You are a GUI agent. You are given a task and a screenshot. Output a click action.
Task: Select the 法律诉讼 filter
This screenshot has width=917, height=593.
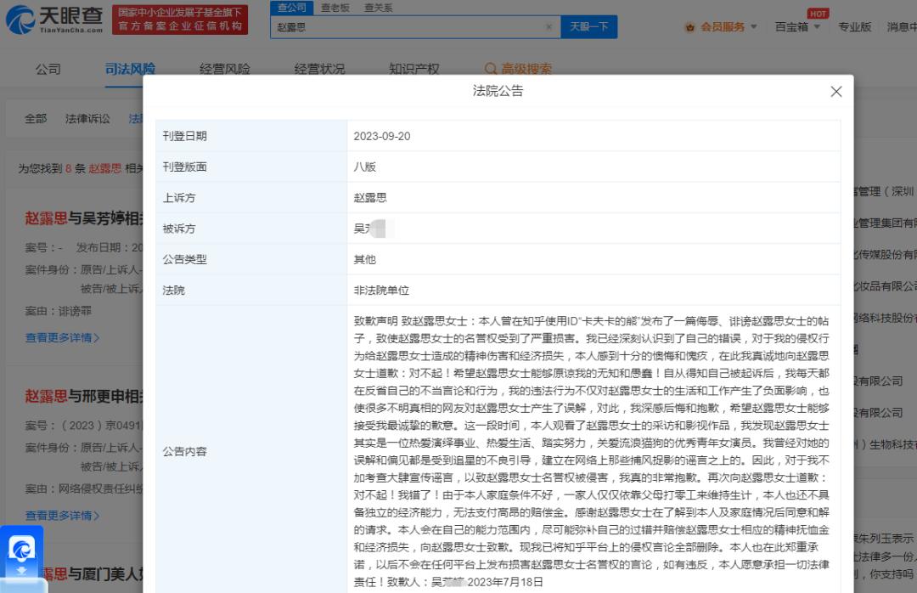[x=87, y=119]
